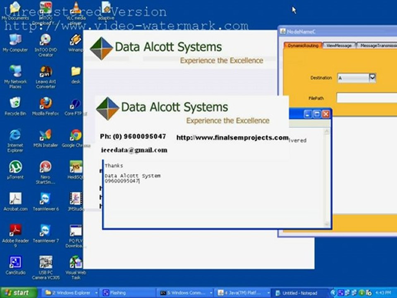The height and width of the screenshot is (298, 397).
Task: Click the taskbar clock showing 4:43 PM
Action: point(383,293)
